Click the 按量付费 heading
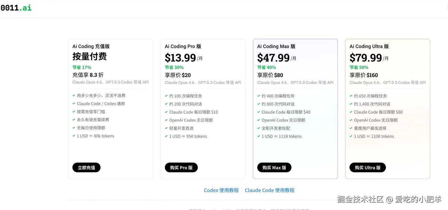 [90, 56]
